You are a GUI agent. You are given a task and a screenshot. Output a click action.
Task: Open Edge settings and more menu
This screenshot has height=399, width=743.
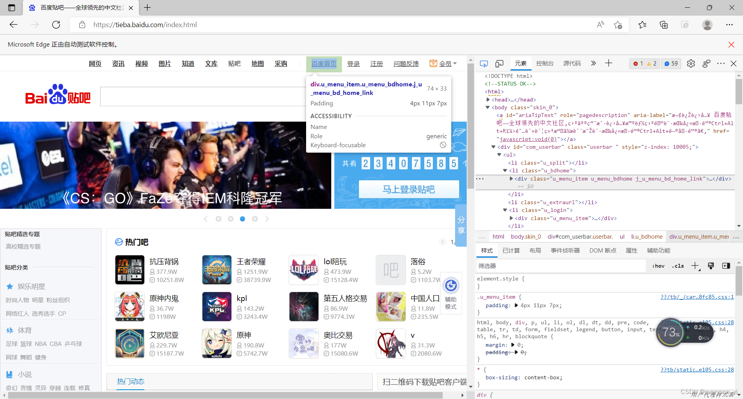point(729,25)
